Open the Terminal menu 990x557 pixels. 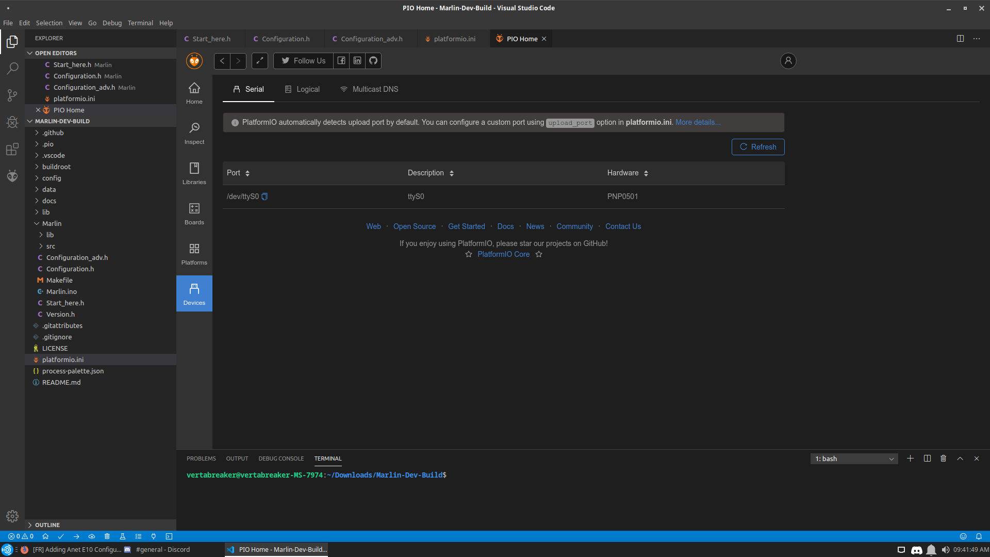[x=140, y=23]
